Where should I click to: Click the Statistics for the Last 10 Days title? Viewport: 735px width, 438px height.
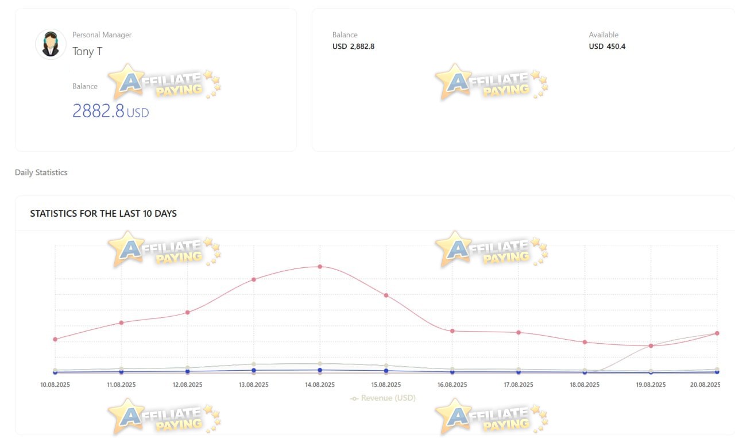tap(103, 213)
